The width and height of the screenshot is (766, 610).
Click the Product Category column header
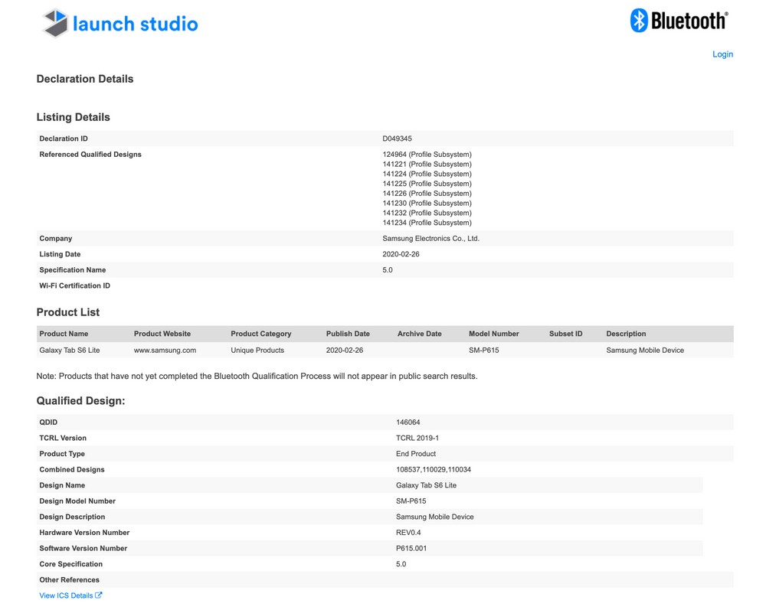pyautogui.click(x=261, y=334)
